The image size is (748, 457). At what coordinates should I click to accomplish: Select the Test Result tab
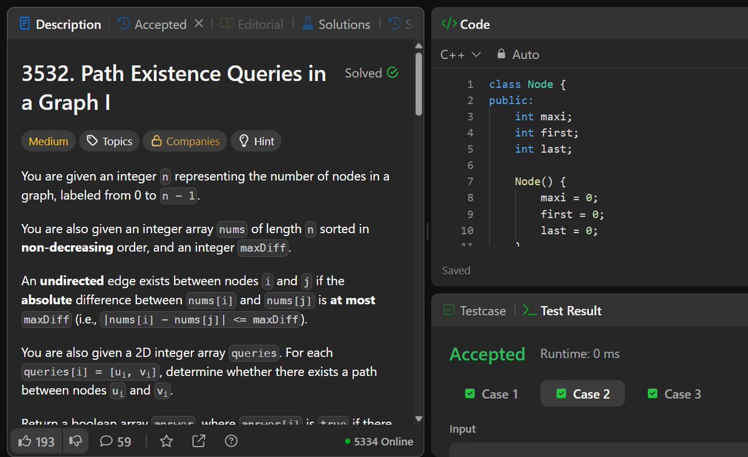coord(562,310)
